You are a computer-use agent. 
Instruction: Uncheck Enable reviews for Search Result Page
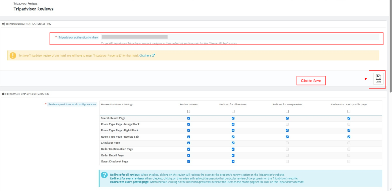pos(188,118)
